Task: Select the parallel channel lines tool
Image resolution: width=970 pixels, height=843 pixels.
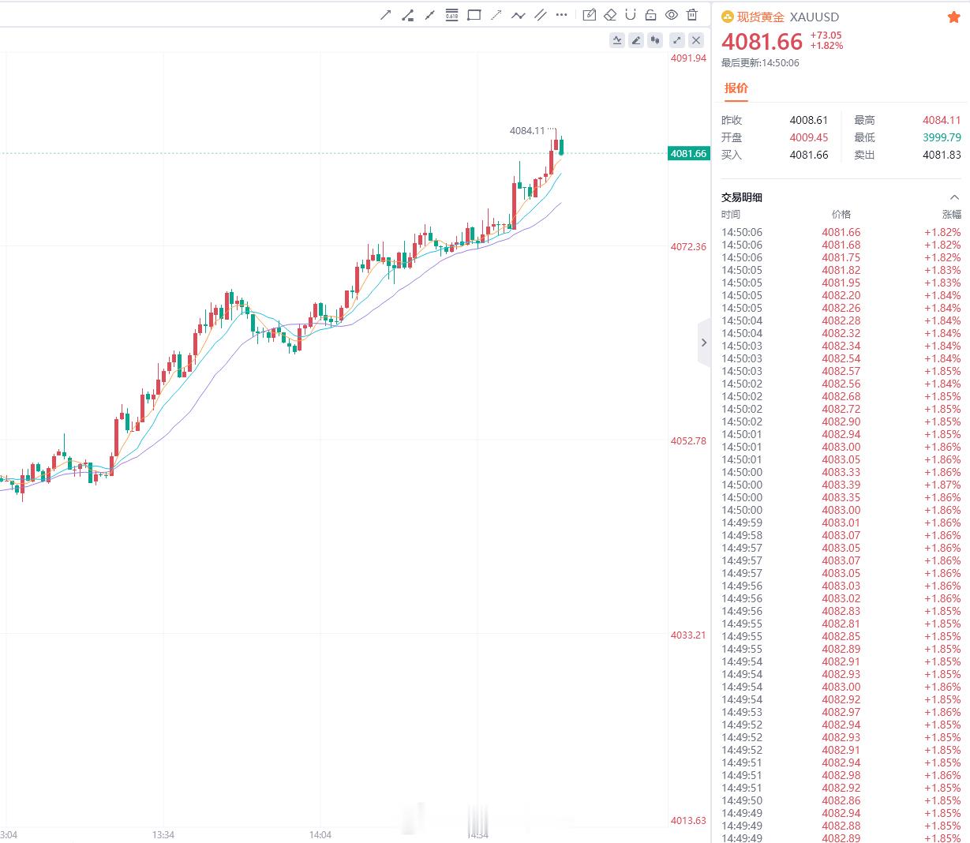Action: coord(540,15)
